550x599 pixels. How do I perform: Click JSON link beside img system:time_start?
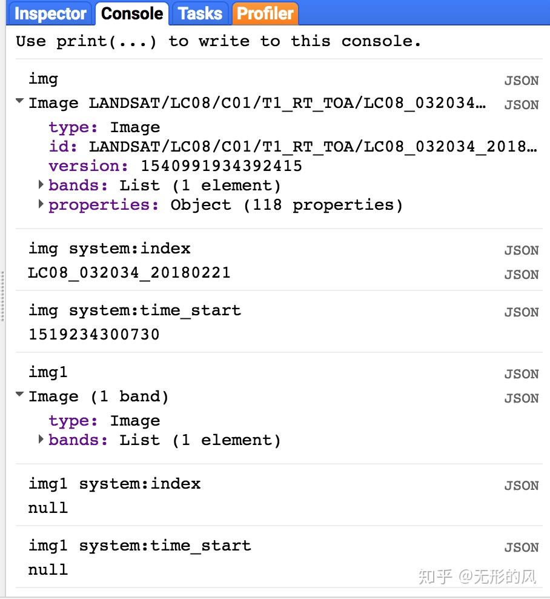coord(521,312)
